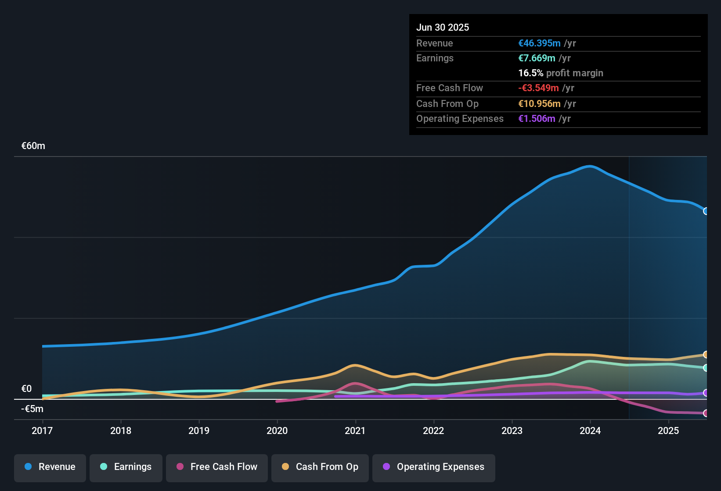Toggle the Revenue legend series
The height and width of the screenshot is (491, 721).
coord(50,467)
